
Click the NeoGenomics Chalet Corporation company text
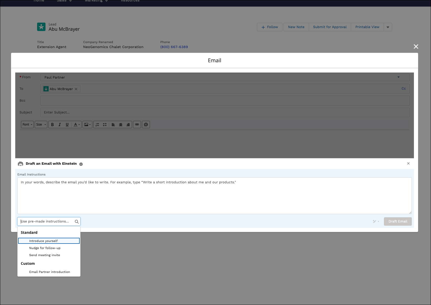pos(113,47)
